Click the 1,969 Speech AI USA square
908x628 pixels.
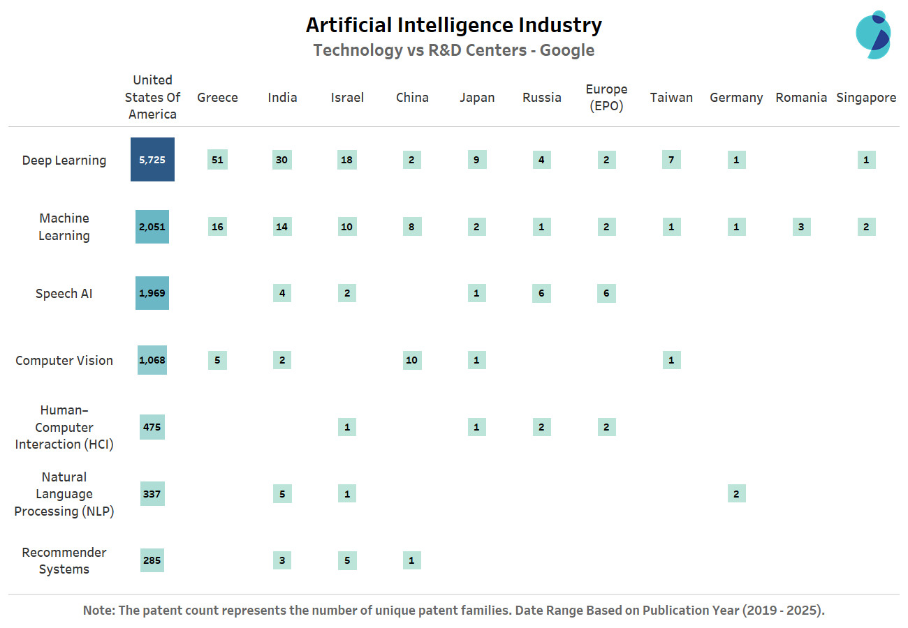[x=152, y=293]
